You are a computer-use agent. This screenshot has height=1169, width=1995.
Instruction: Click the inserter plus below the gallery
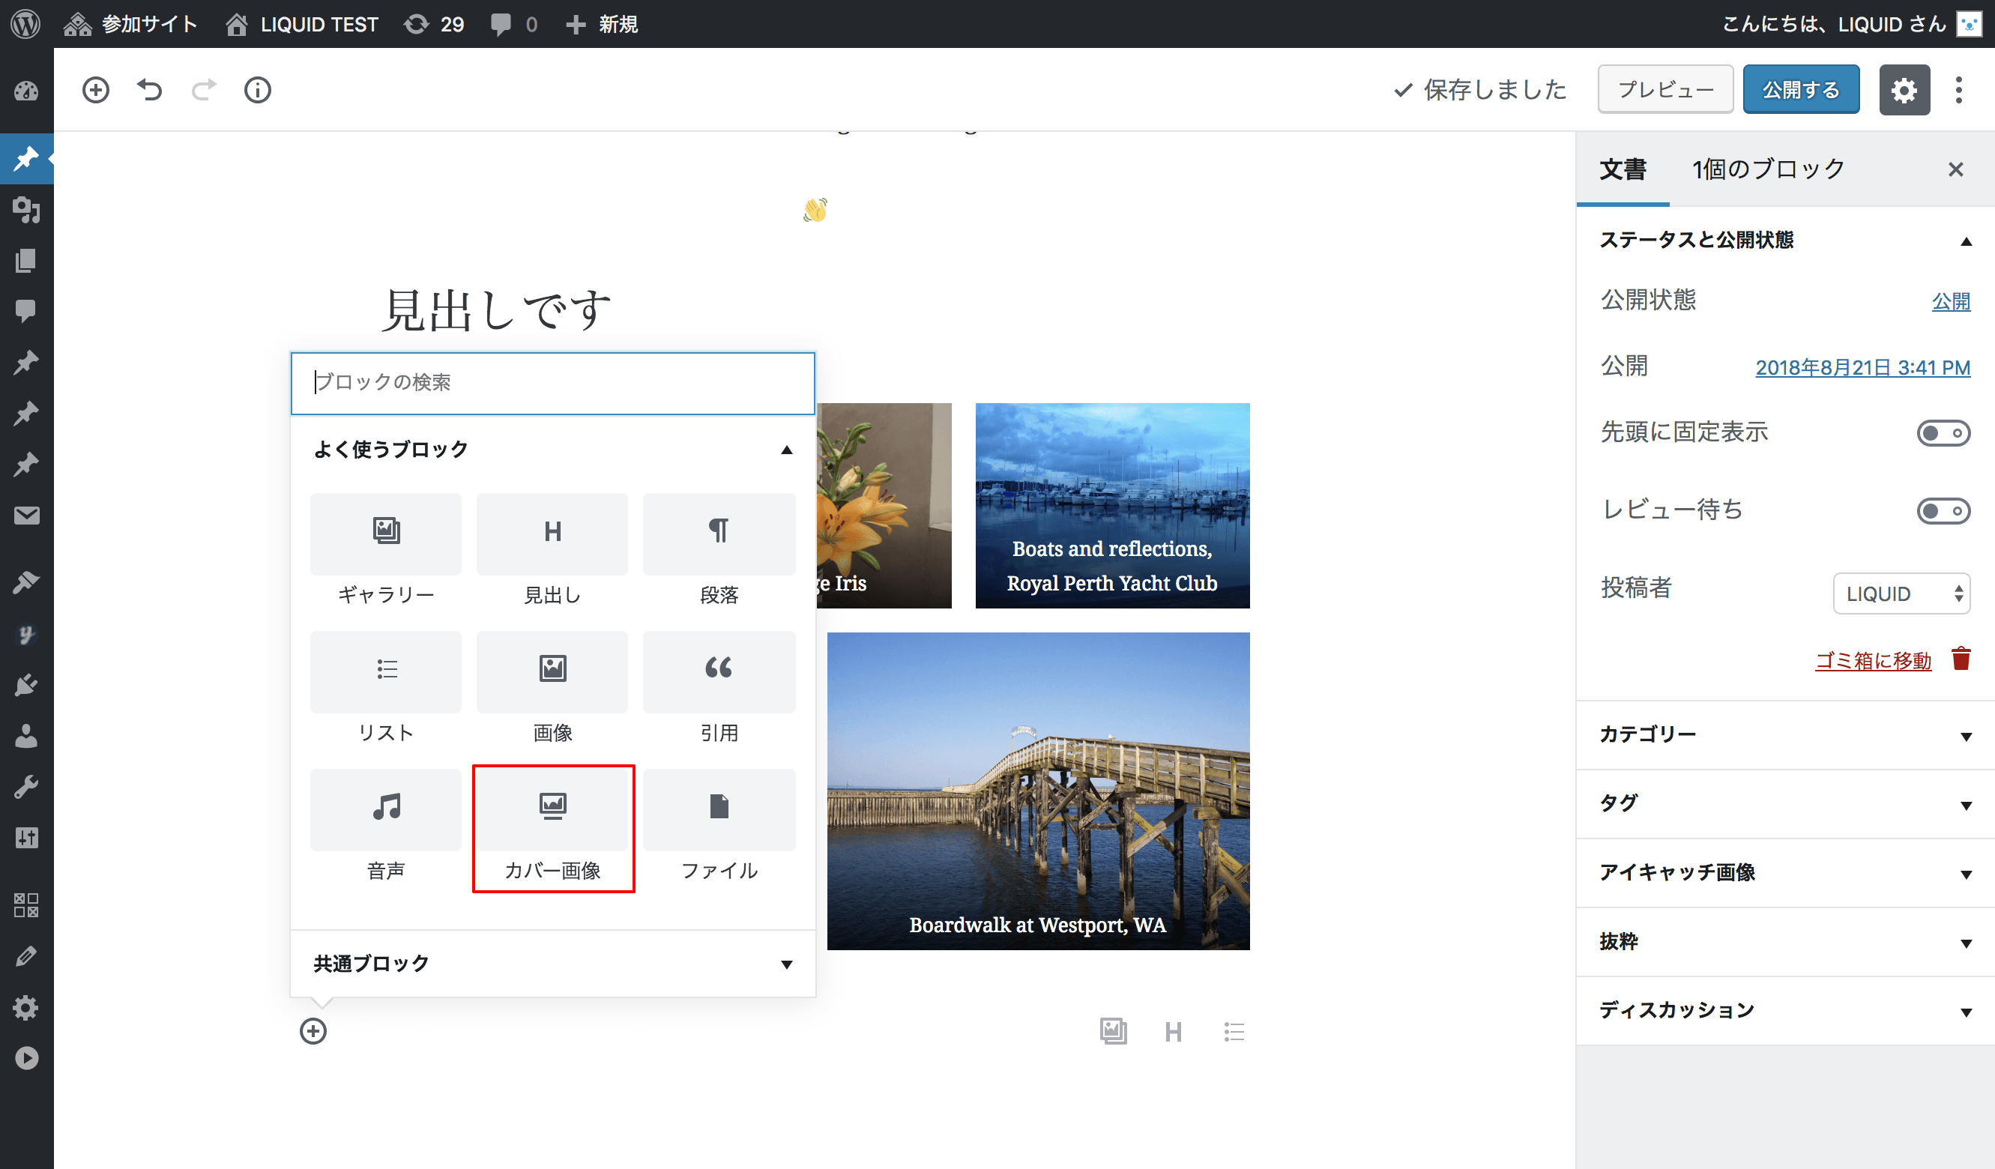(313, 1031)
